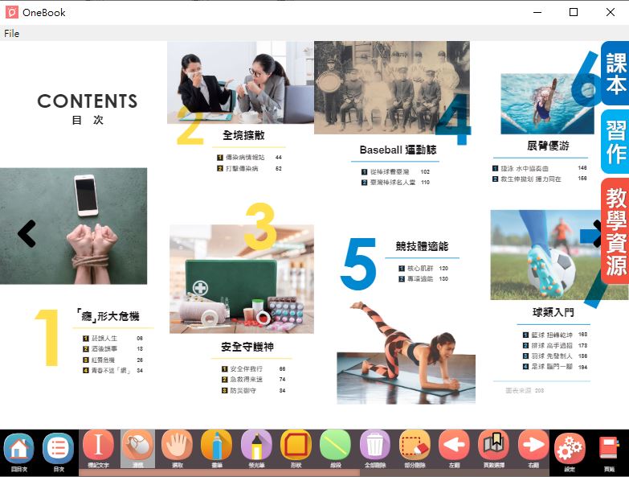The height and width of the screenshot is (477, 629).
Task: Select the blue pen drawing tool
Action: [216, 446]
